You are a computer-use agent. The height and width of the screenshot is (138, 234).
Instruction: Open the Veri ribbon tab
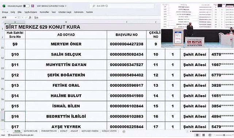point(54,12)
